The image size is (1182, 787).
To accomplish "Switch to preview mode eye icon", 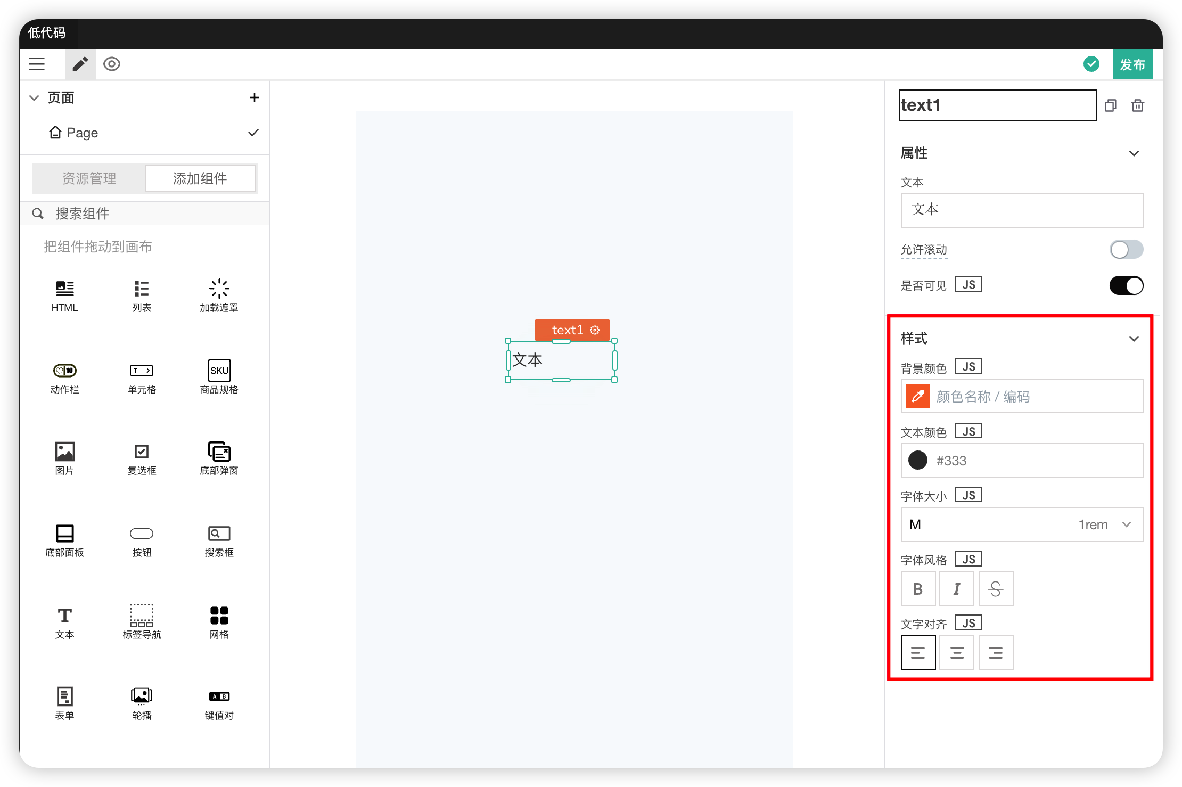I will 112,64.
